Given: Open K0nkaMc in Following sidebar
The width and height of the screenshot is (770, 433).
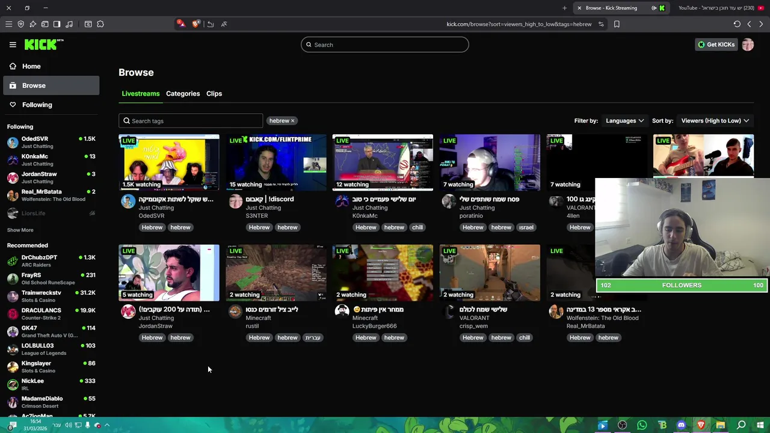Looking at the screenshot, I should (x=51, y=160).
